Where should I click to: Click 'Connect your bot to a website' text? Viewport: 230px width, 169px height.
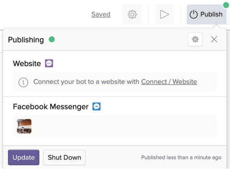(x=86, y=82)
